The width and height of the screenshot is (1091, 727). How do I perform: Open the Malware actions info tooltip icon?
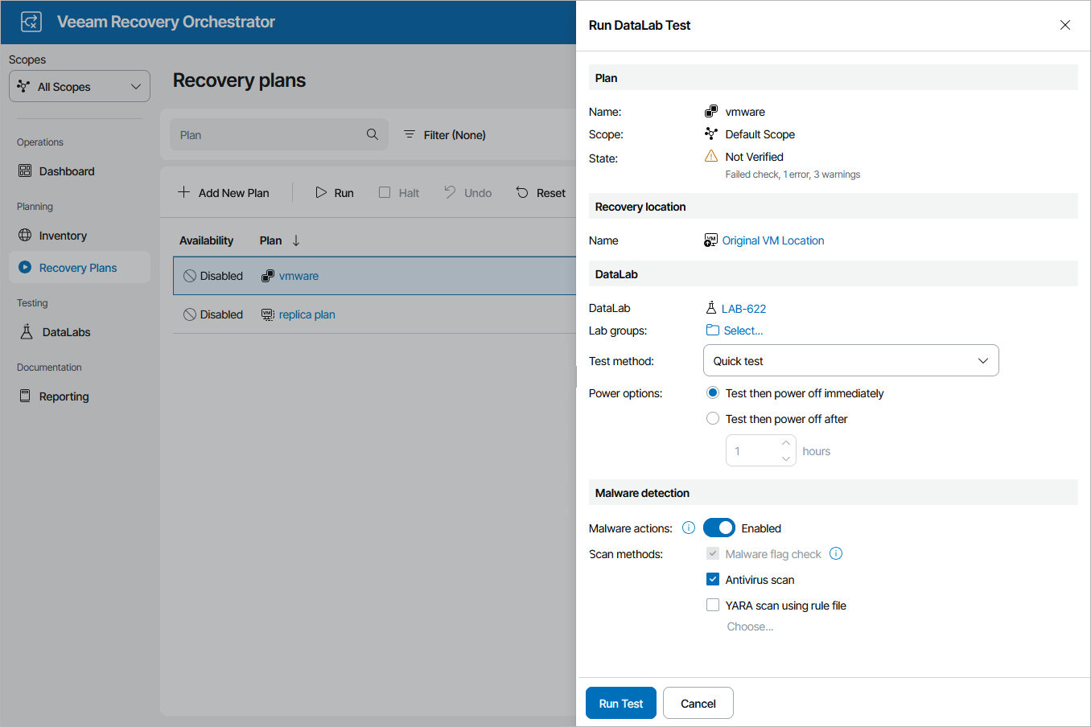(688, 528)
